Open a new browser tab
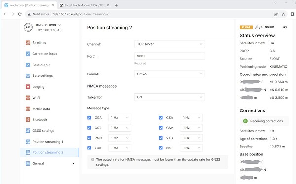The height and width of the screenshot is (184, 296). click(116, 5)
